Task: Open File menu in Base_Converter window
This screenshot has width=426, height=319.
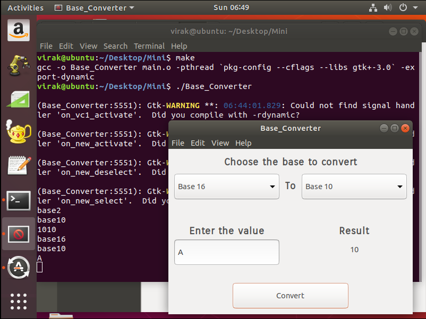Action: click(178, 143)
